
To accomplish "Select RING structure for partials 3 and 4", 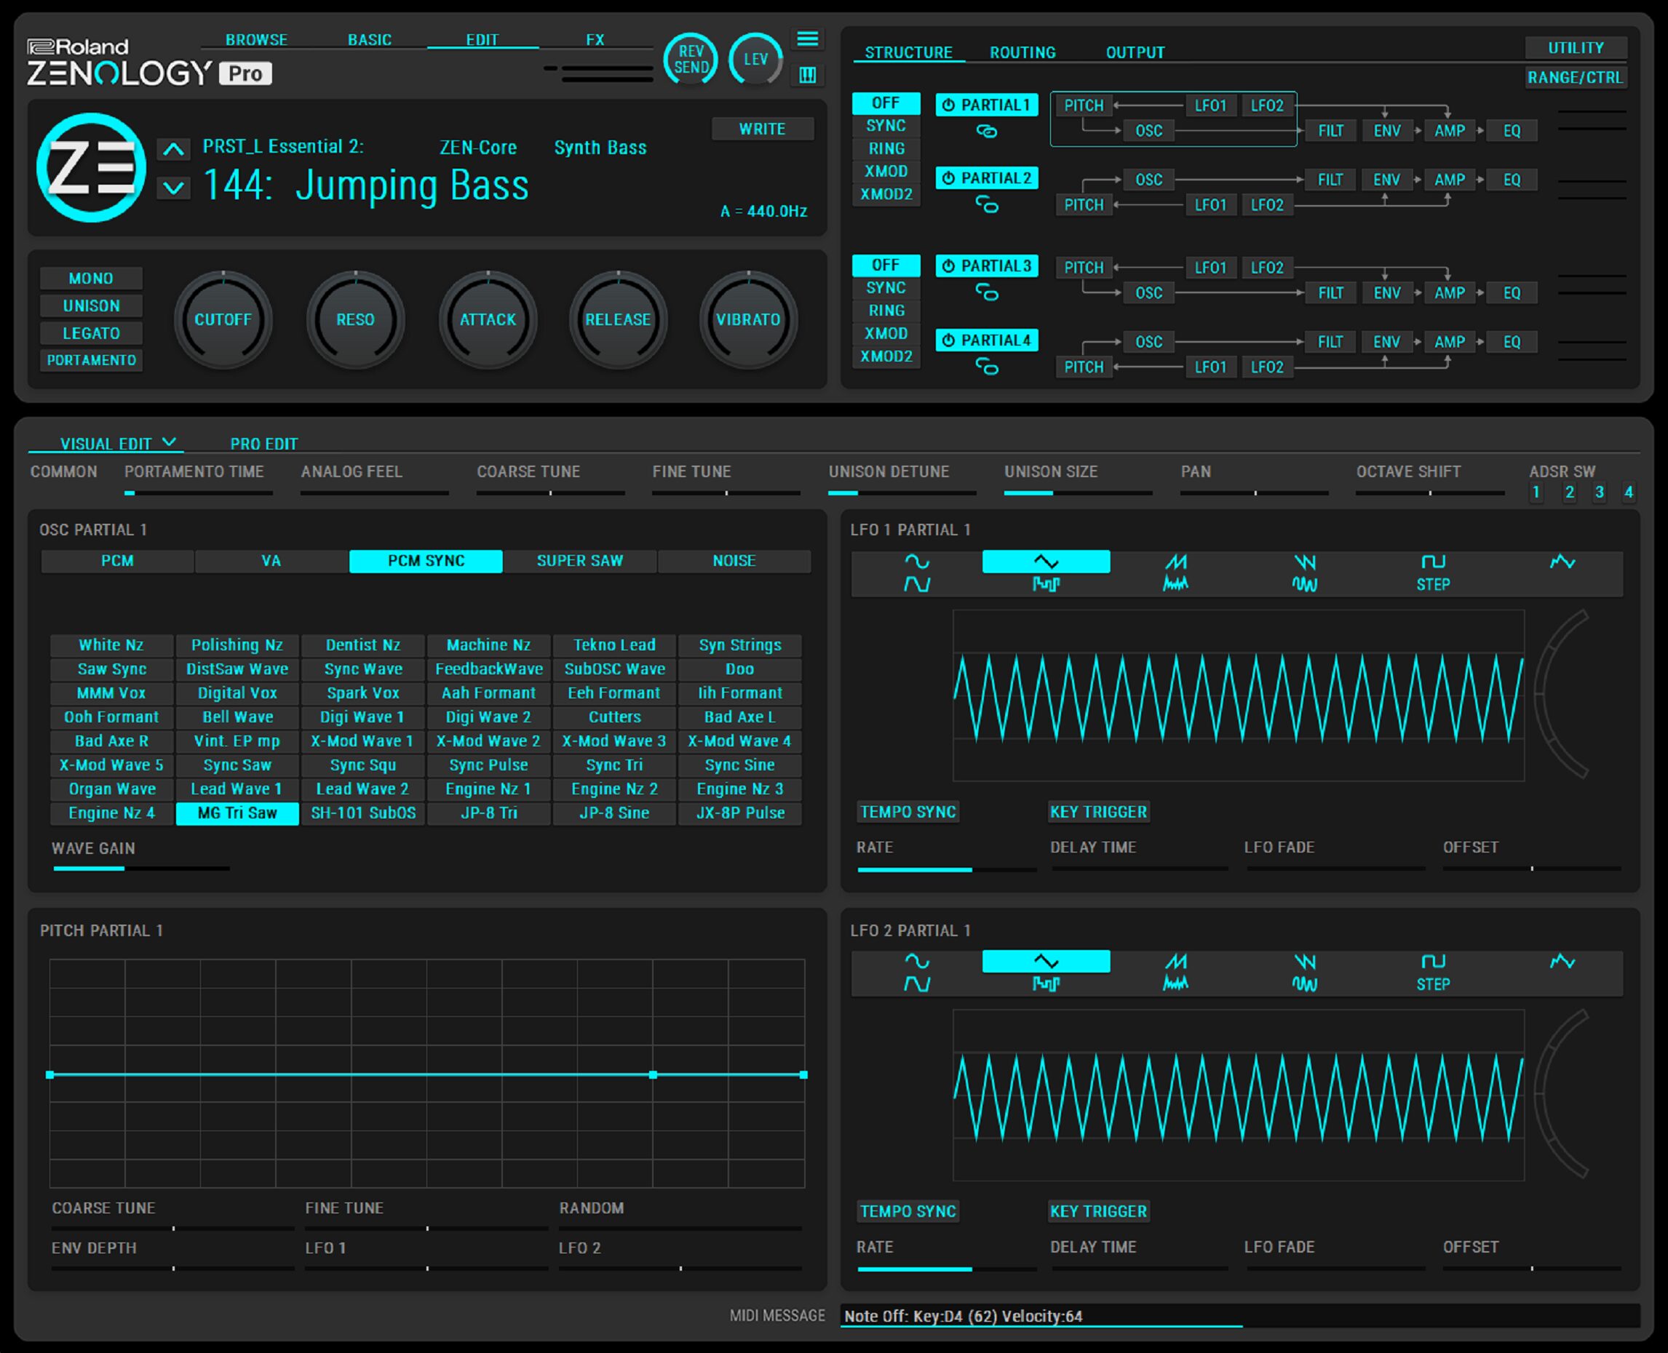I will pyautogui.click(x=886, y=310).
